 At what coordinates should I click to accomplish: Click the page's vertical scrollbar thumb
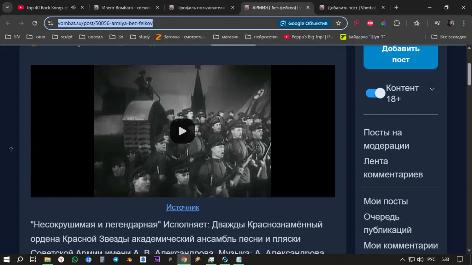pyautogui.click(x=469, y=74)
